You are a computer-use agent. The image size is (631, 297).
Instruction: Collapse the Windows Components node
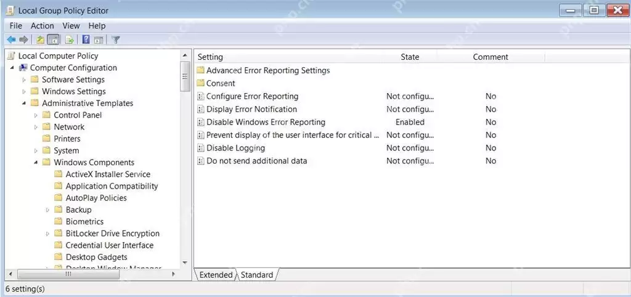pyautogui.click(x=36, y=163)
